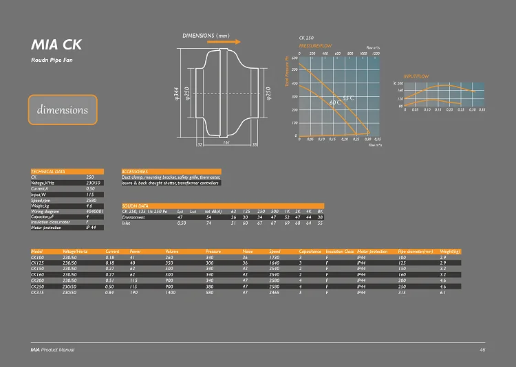This screenshot has height=367, width=516.
Task: Click the "Motor protection" row in Technical Data
Action: coord(67,227)
